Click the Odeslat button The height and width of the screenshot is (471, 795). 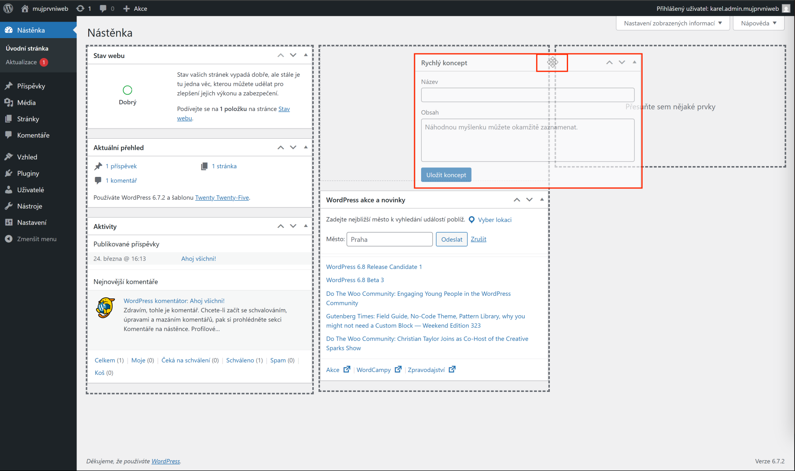click(451, 239)
